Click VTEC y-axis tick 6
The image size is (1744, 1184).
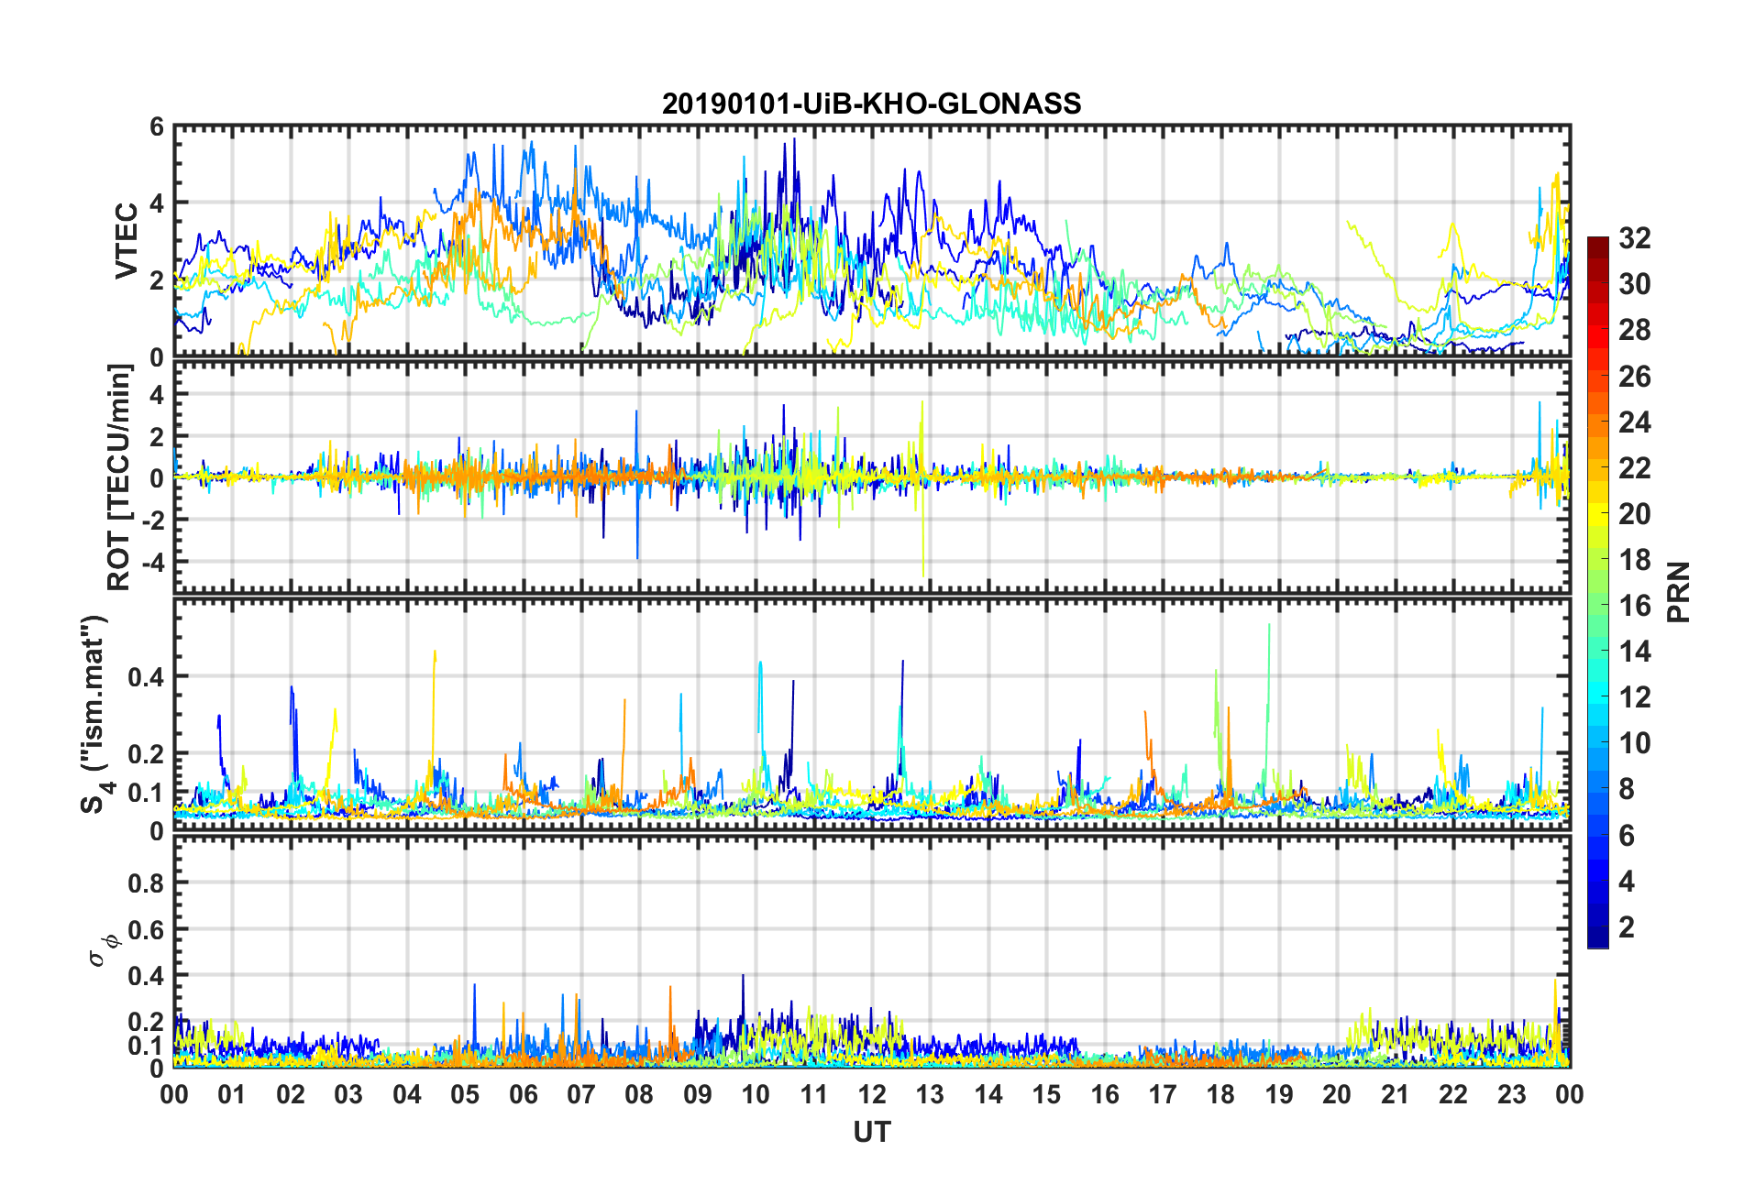pyautogui.click(x=157, y=127)
